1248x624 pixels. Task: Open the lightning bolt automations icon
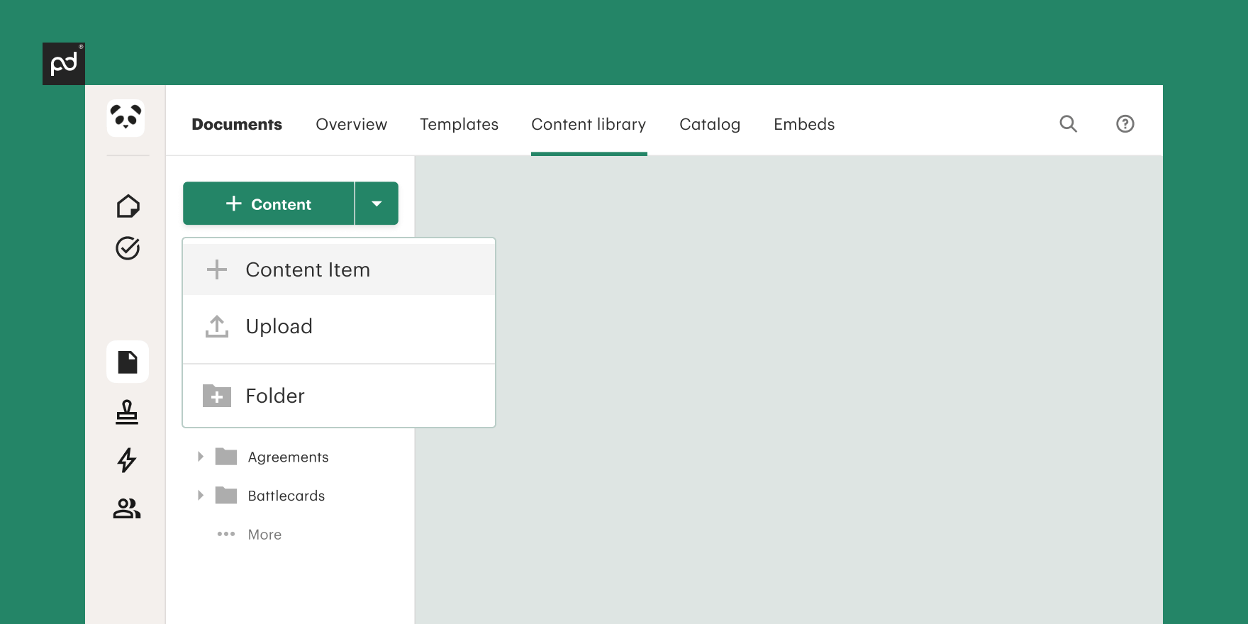pyautogui.click(x=127, y=460)
